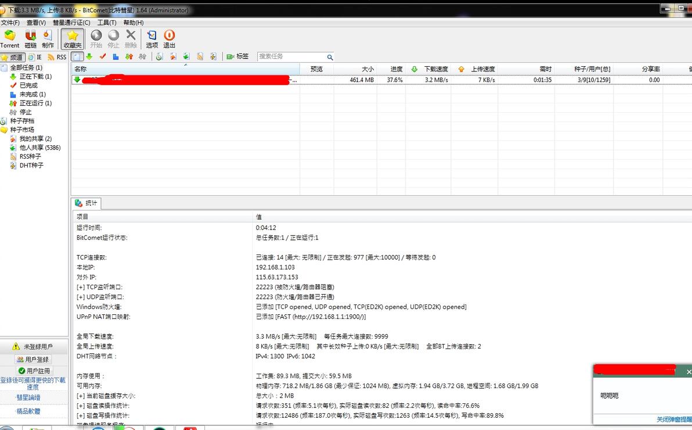Image resolution: width=692 pixels, height=430 pixels.
Task: Delete the task with 删除
Action: (131, 39)
